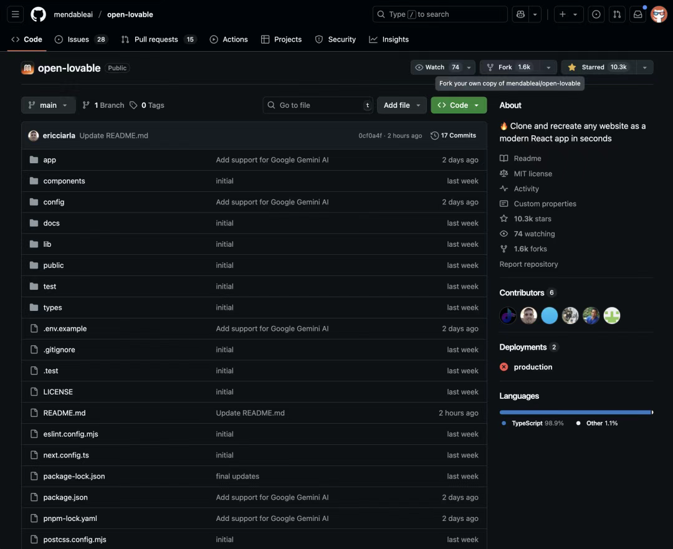Viewport: 673px width, 549px height.
Task: Open the next.config.ts file
Action: tap(66, 455)
